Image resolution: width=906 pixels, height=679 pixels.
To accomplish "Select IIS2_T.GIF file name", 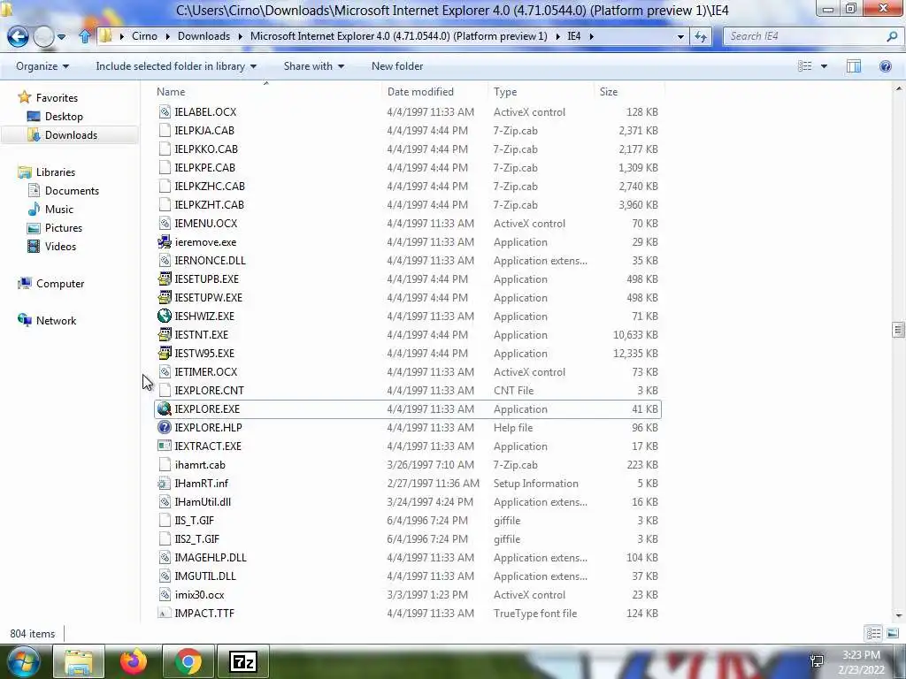I will (x=197, y=539).
